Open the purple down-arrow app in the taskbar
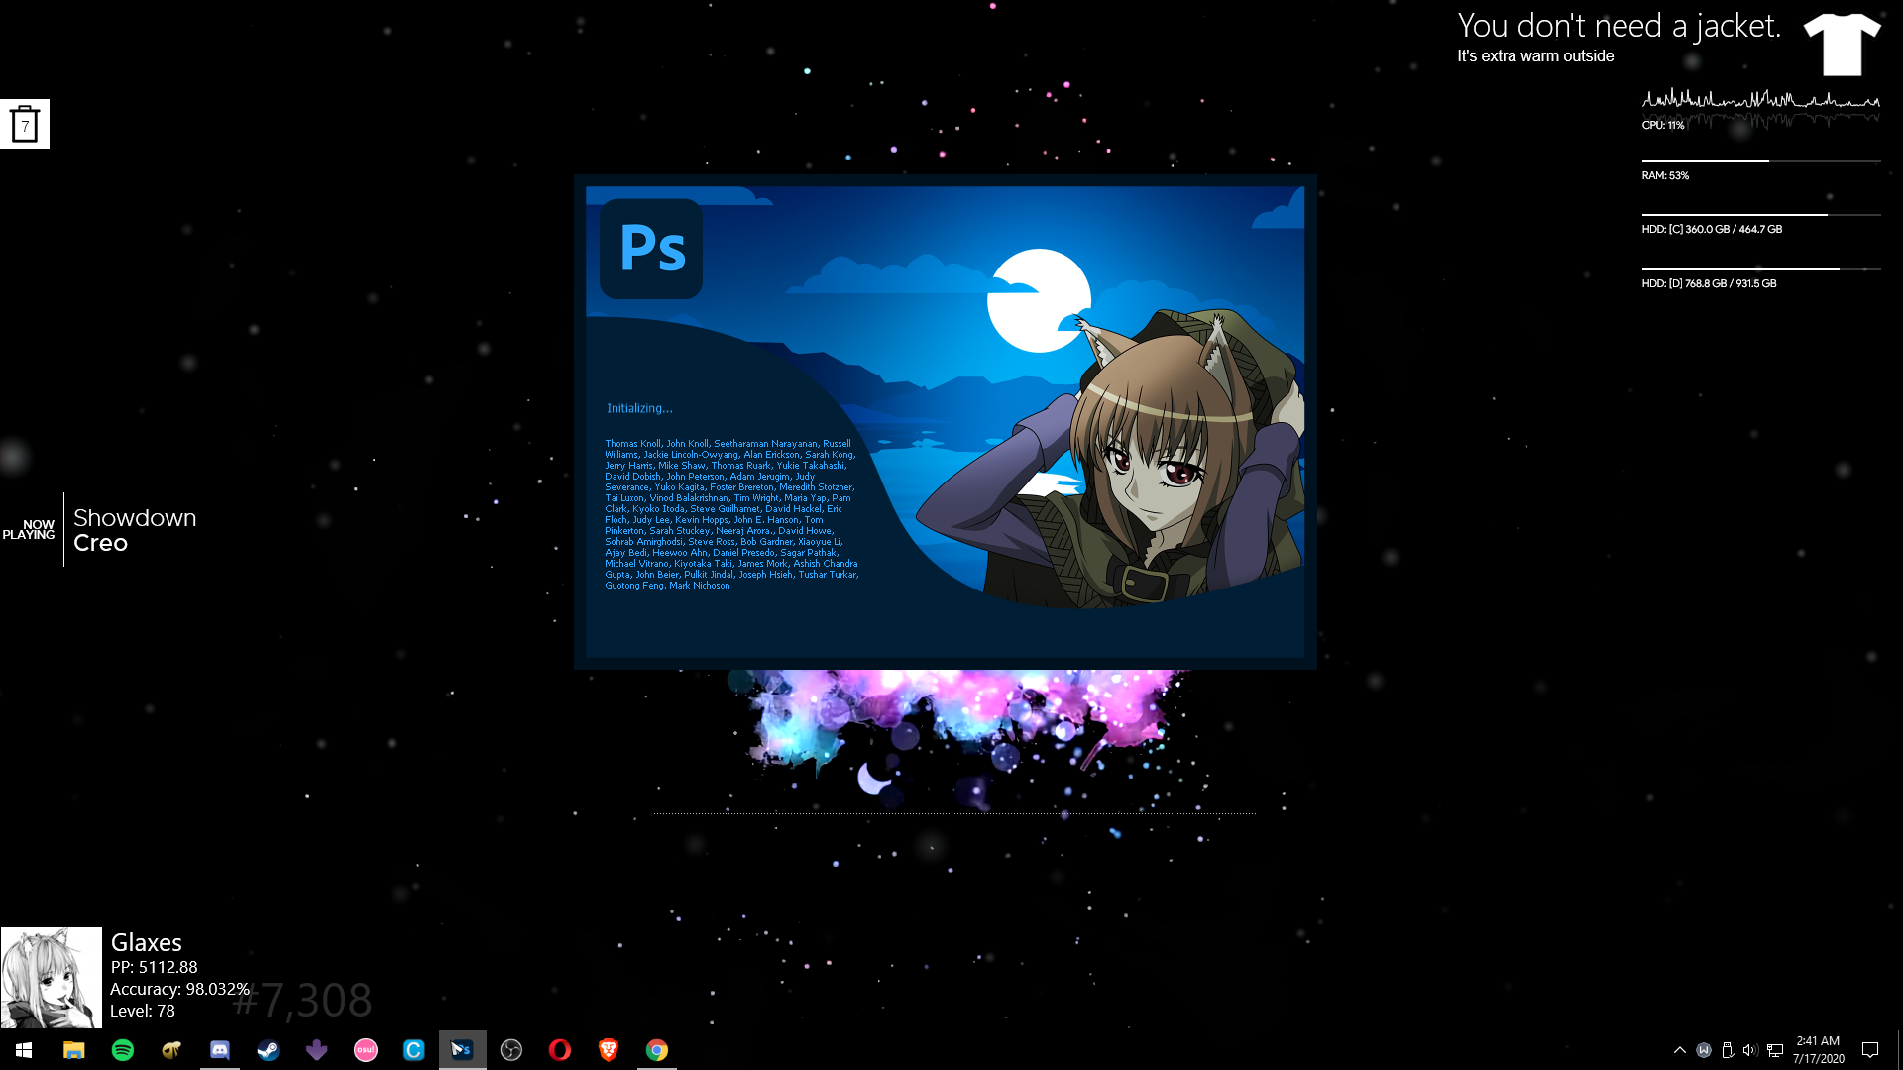Image resolution: width=1903 pixels, height=1070 pixels. (x=317, y=1050)
